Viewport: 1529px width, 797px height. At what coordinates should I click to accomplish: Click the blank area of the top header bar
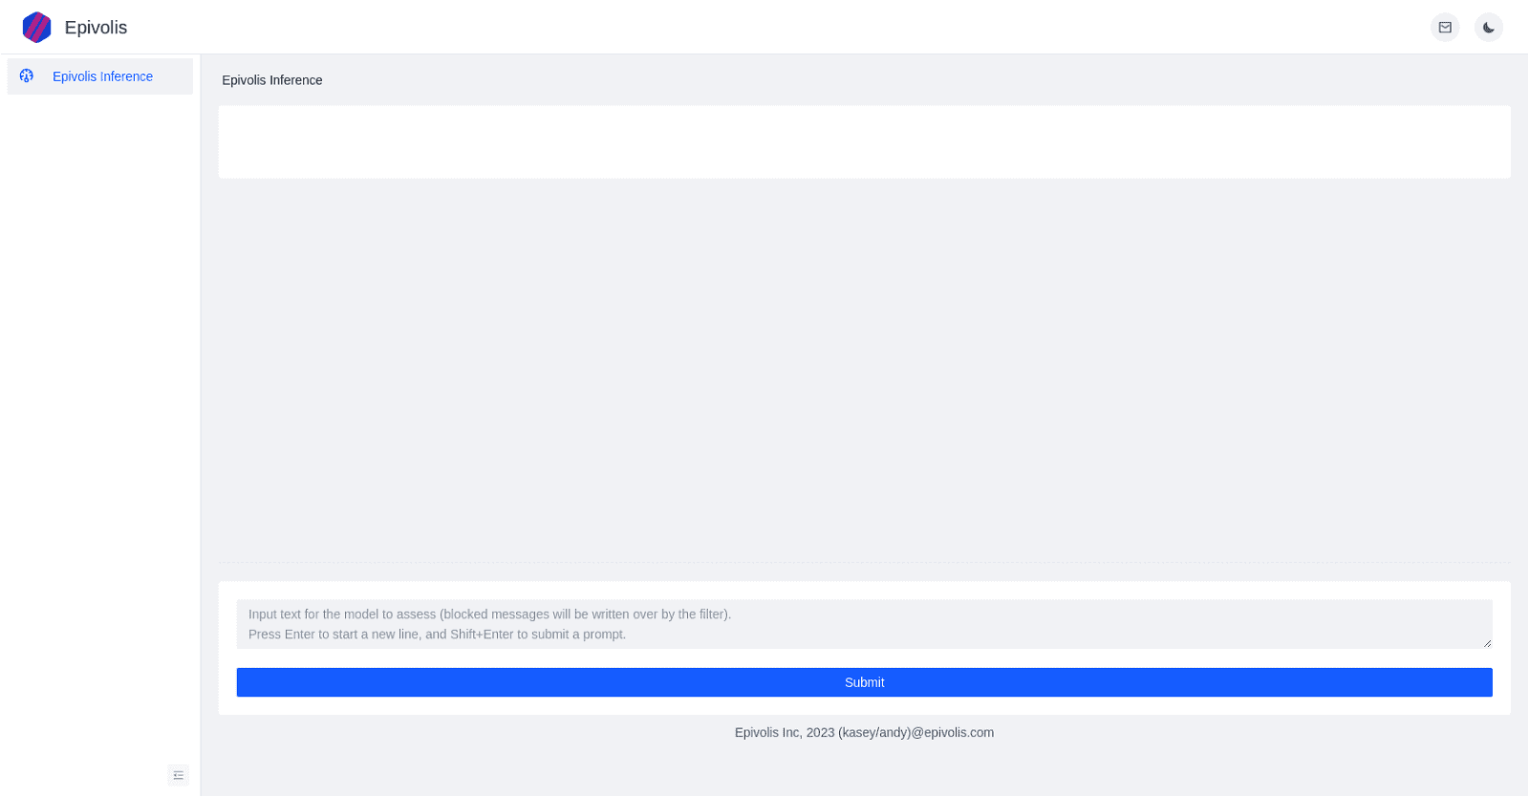coord(764,28)
